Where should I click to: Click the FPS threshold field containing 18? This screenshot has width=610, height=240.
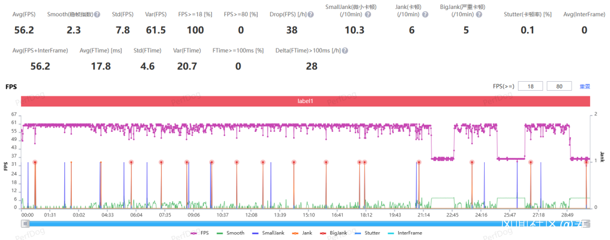click(530, 86)
